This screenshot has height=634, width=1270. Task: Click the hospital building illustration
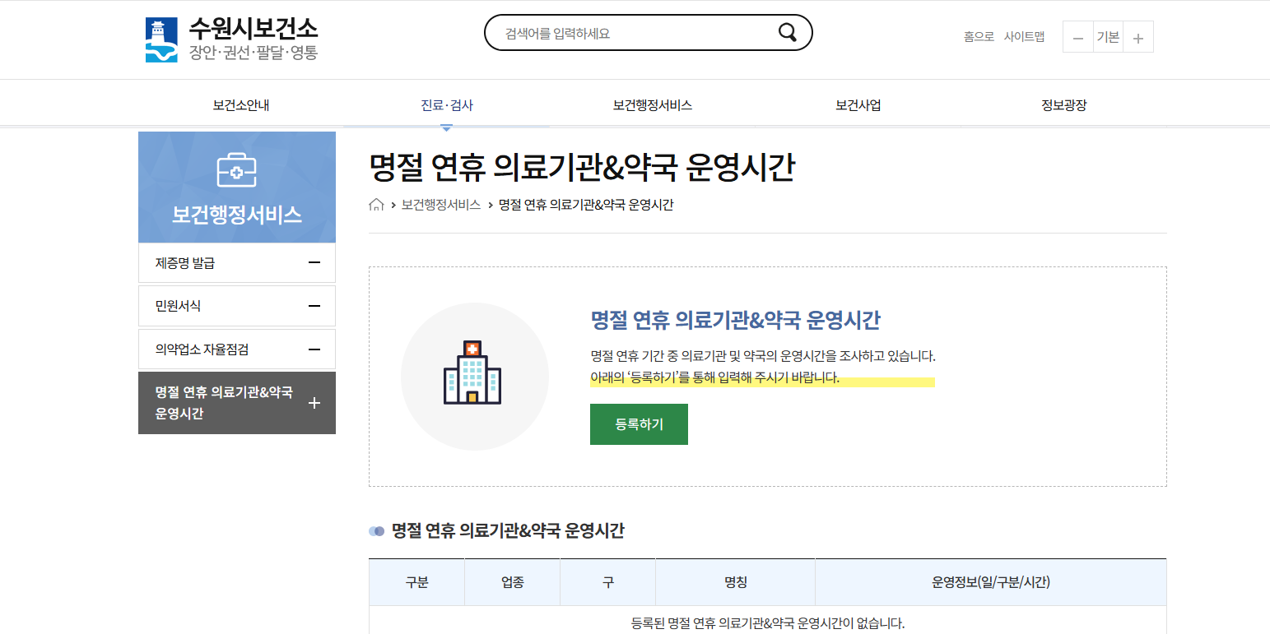[472, 372]
